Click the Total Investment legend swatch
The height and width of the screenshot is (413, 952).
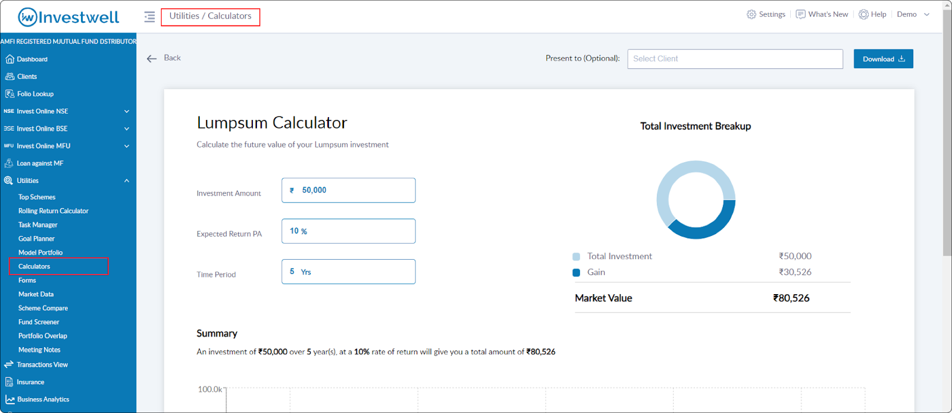[x=576, y=257]
